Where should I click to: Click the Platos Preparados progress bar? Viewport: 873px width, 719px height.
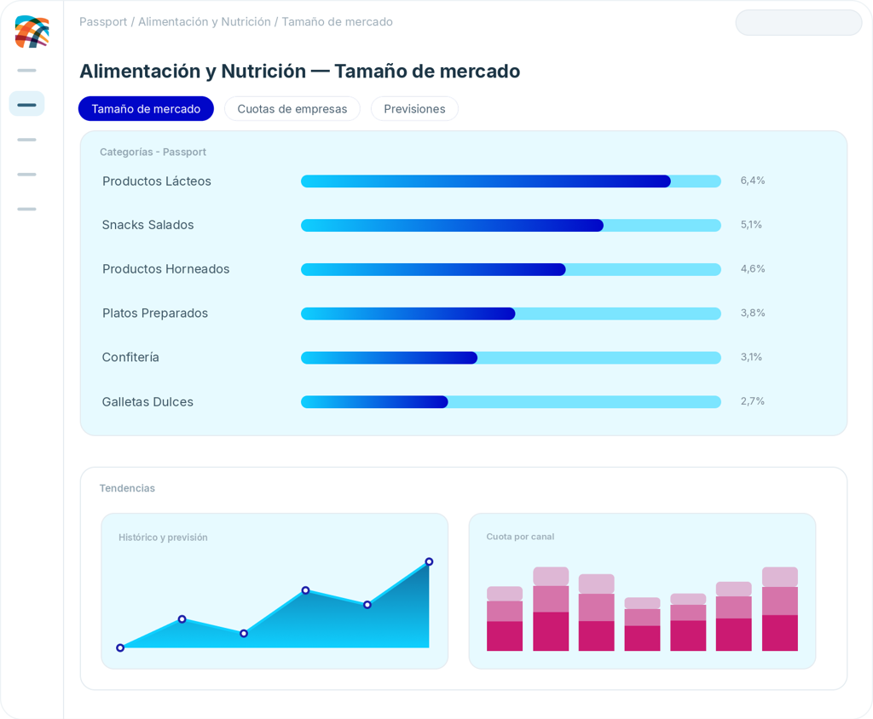[512, 313]
